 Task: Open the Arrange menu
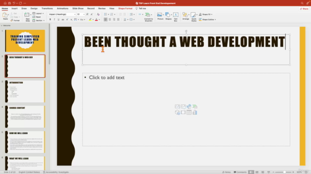click(x=186, y=16)
